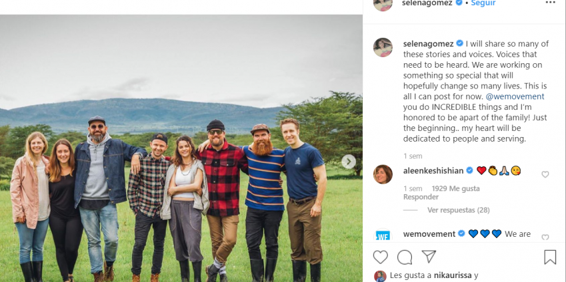The image size is (566, 282).
Task: Like wemovement's comment
Action: click(x=545, y=237)
